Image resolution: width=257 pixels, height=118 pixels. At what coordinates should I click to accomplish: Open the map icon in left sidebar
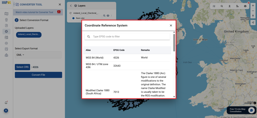pyautogui.click(x=6, y=14)
